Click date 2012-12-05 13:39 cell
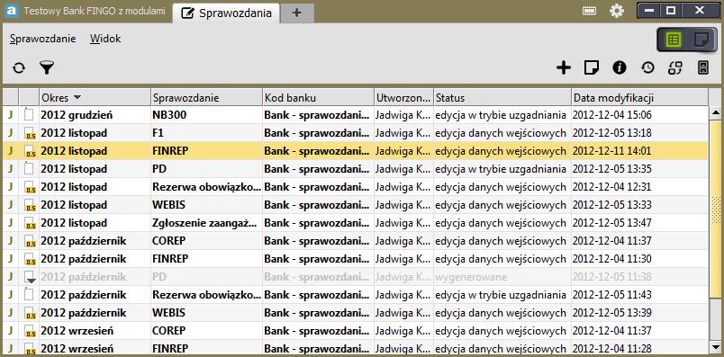 [639, 313]
